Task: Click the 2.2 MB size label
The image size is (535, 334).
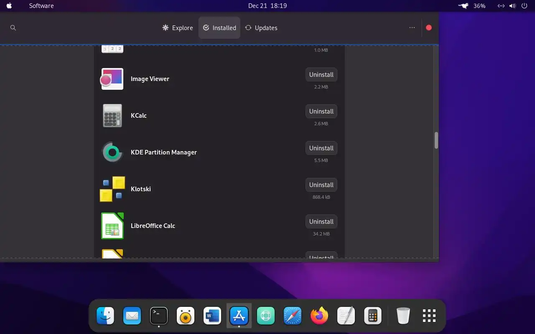Action: click(x=321, y=87)
